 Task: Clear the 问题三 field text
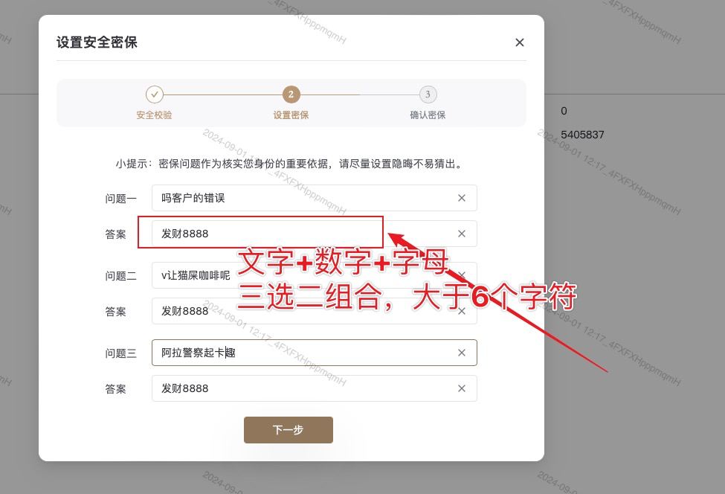pos(462,353)
